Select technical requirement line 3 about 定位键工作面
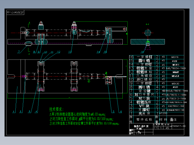Image resolution: width=194 pixels, height=145 pixels. pyautogui.click(x=84, y=123)
